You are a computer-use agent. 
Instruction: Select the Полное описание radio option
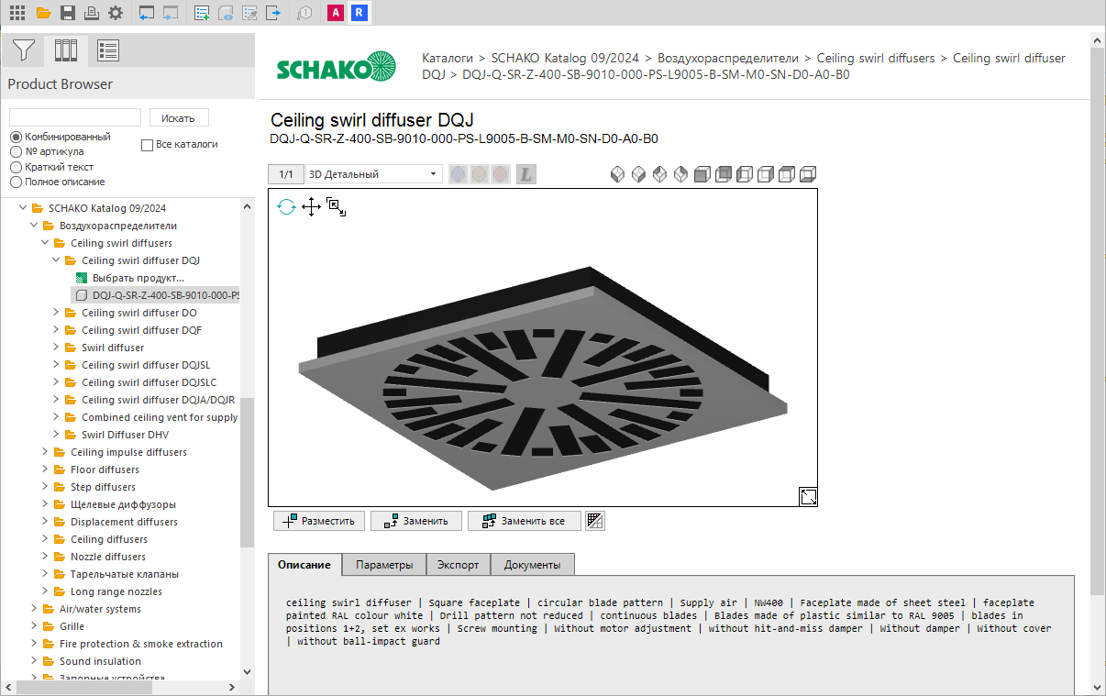point(16,182)
